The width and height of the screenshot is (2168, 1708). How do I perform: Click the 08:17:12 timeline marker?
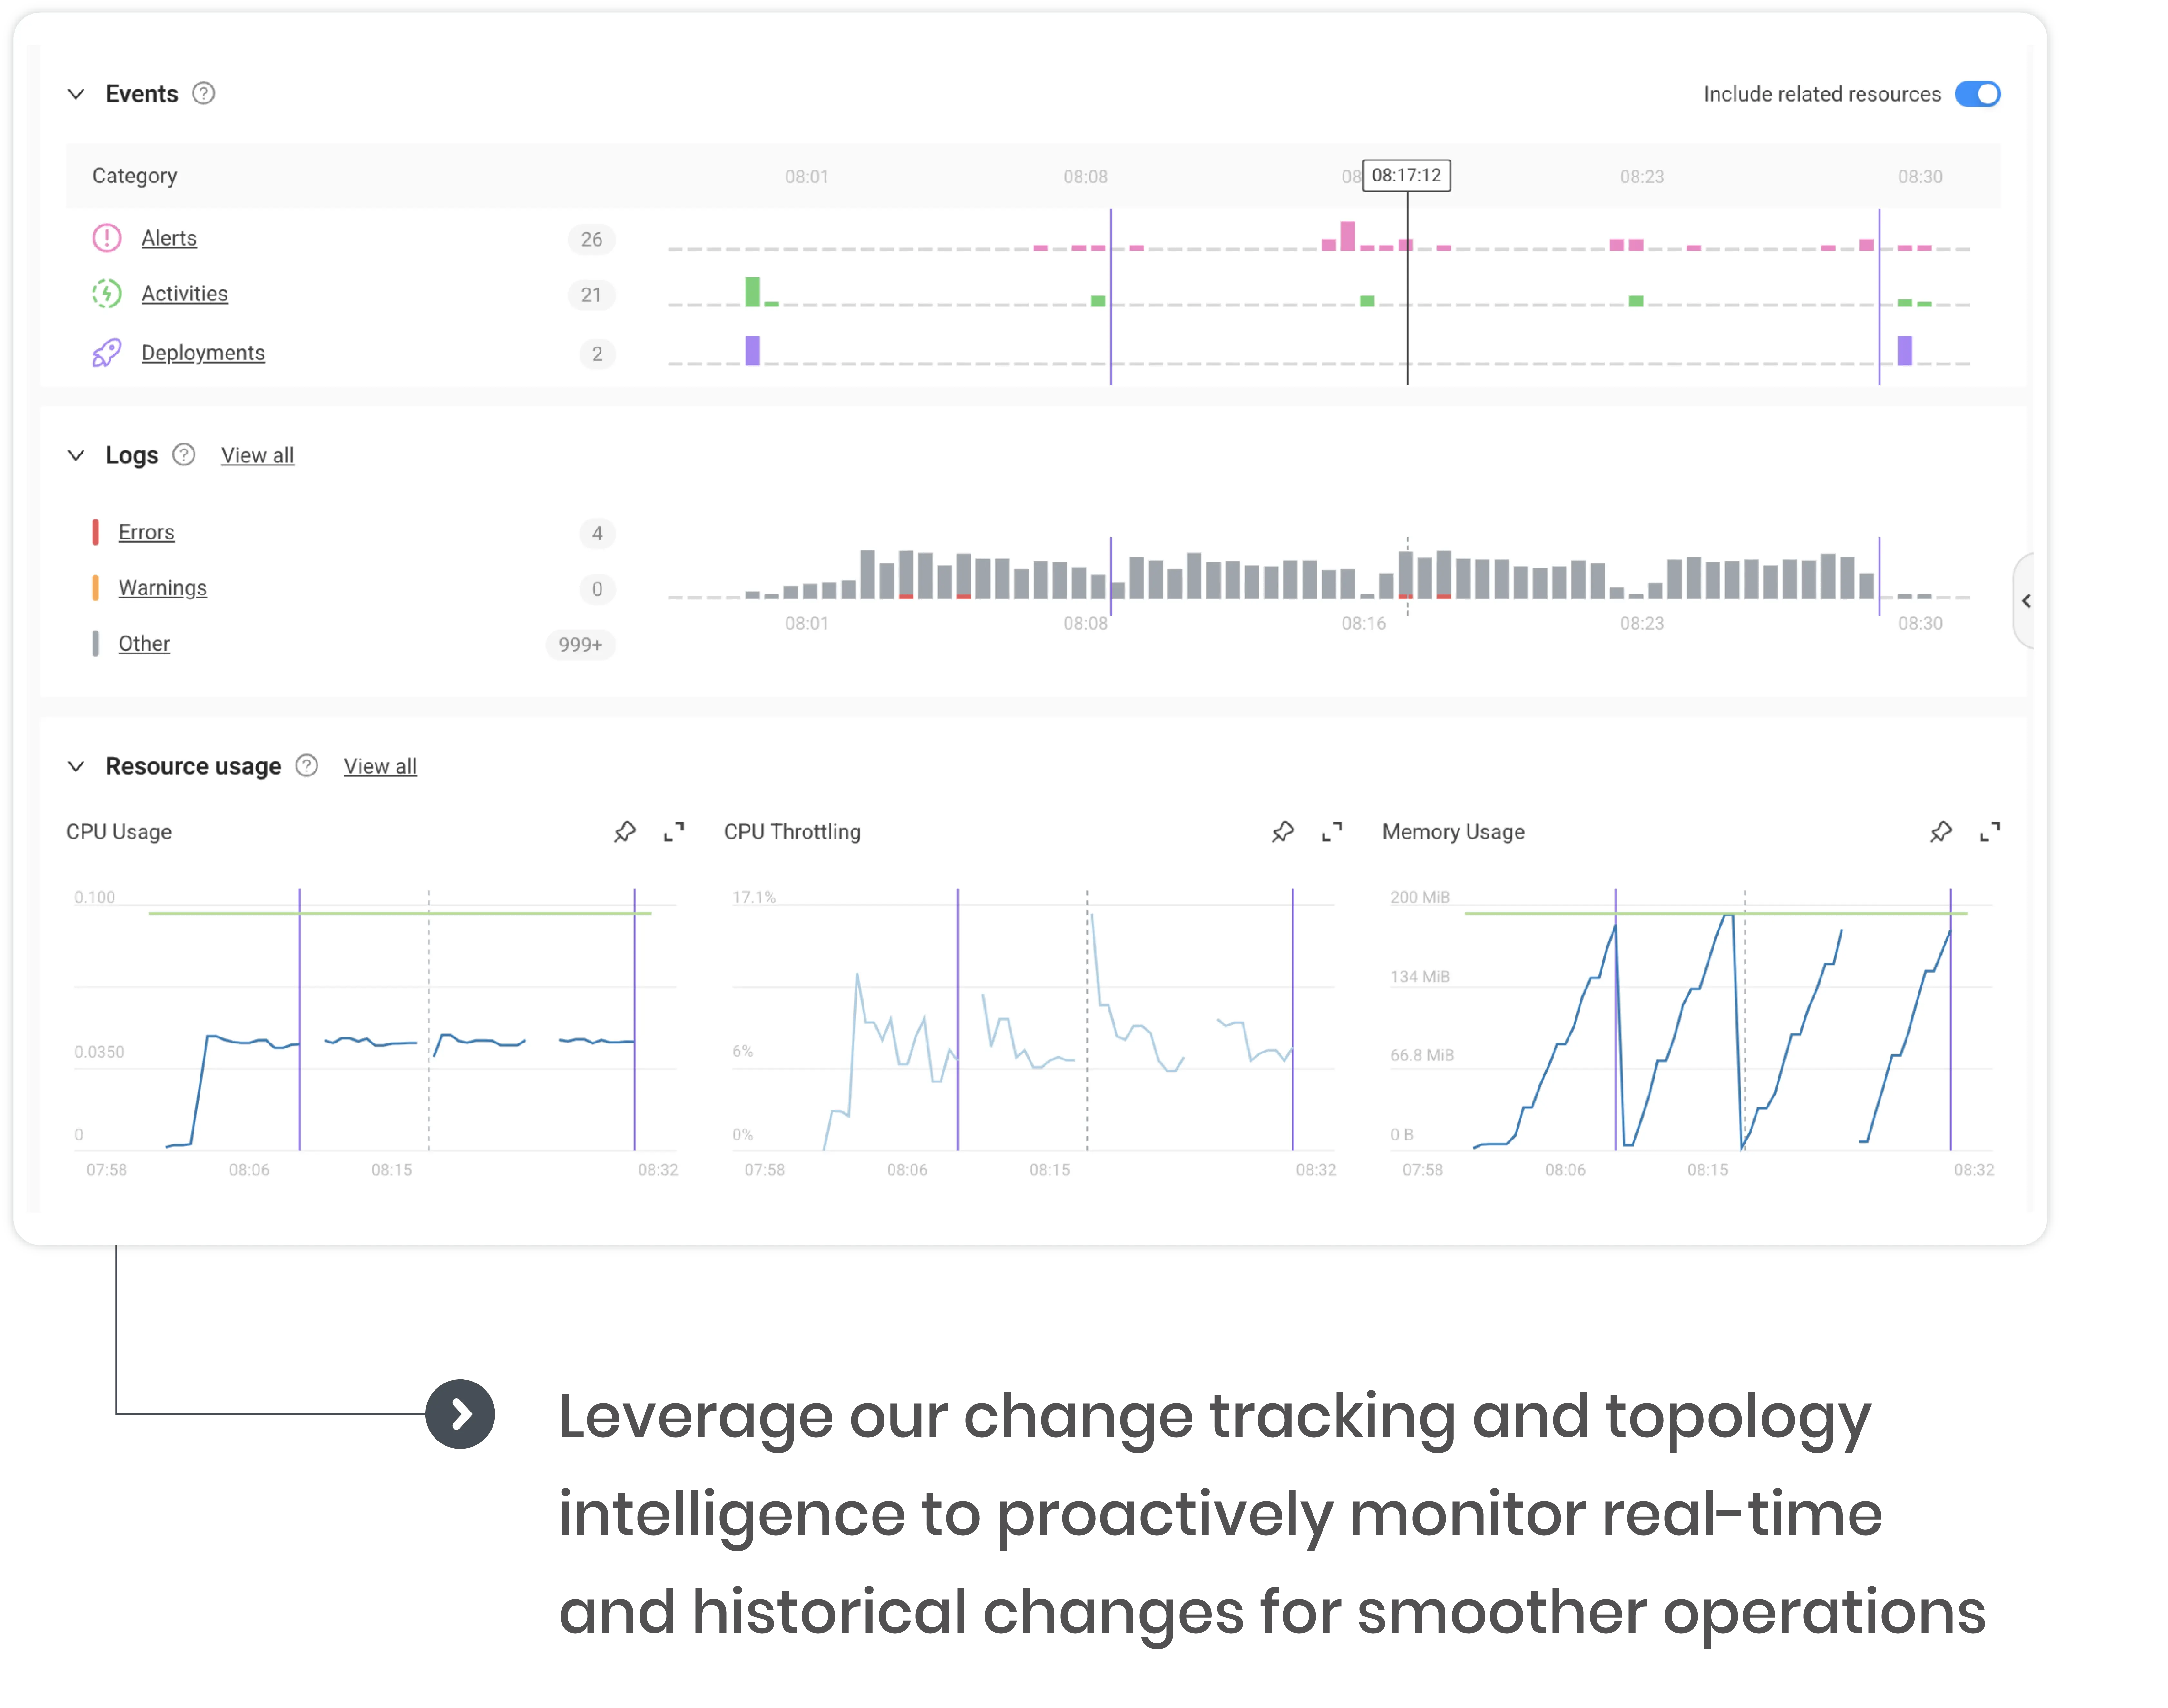[x=1408, y=174]
